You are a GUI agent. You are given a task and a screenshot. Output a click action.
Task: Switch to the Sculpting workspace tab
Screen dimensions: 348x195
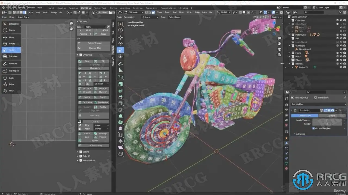pyautogui.click(x=73, y=8)
